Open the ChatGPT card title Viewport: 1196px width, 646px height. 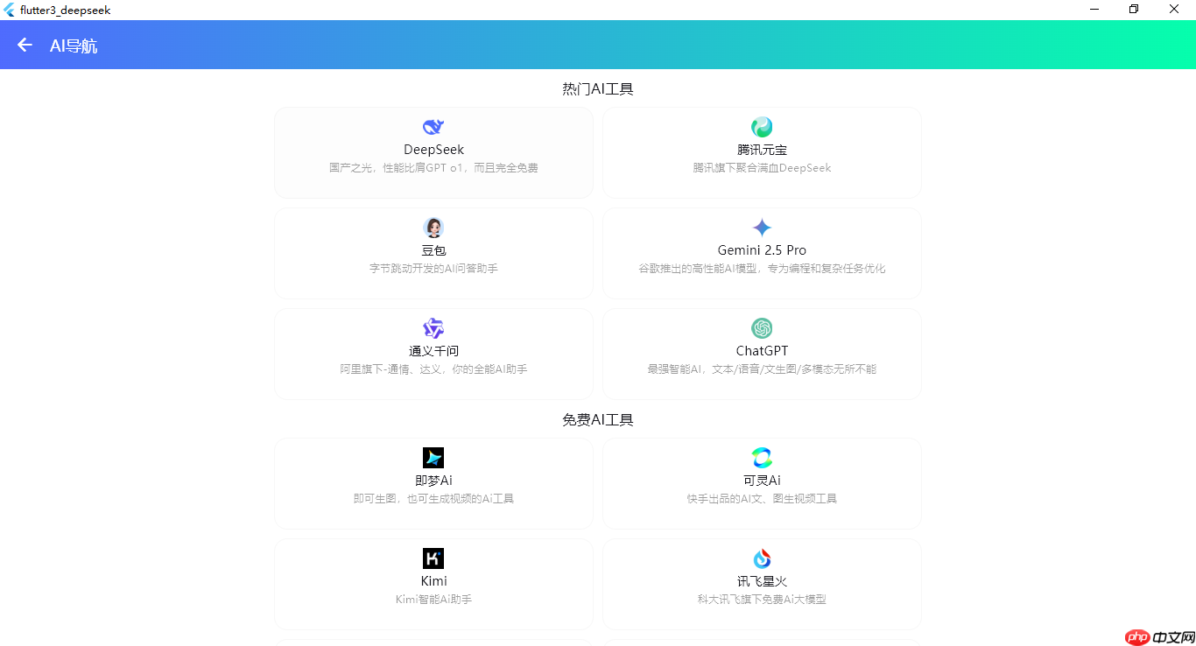tap(762, 351)
